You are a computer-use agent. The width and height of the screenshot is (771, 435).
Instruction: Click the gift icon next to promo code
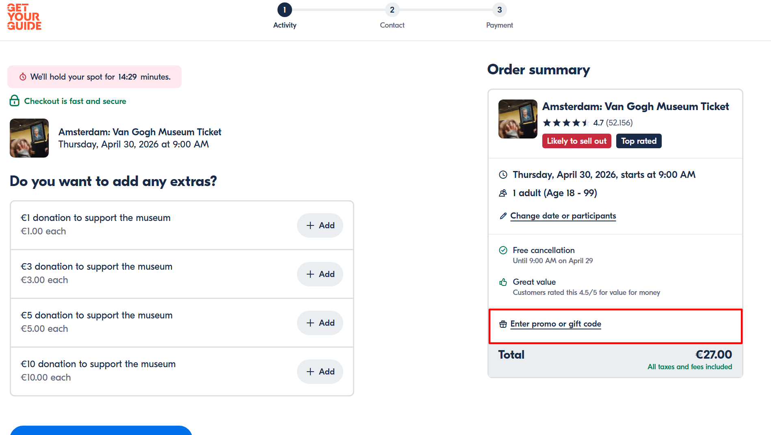(503, 324)
